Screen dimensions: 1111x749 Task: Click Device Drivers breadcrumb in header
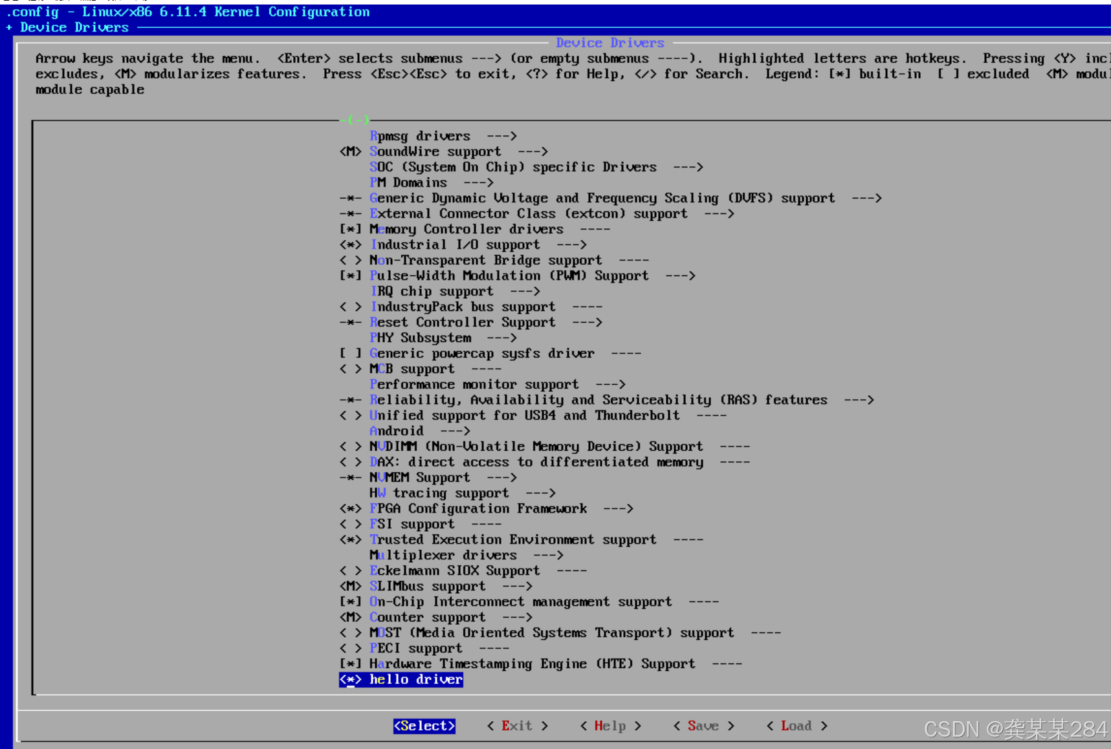[74, 27]
